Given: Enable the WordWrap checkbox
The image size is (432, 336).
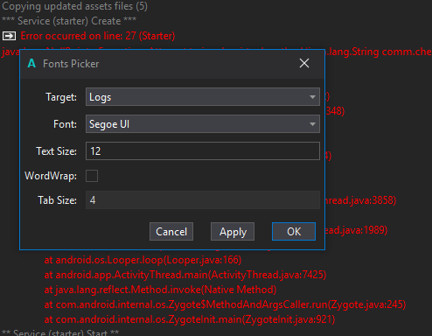Looking at the screenshot, I should click(92, 176).
